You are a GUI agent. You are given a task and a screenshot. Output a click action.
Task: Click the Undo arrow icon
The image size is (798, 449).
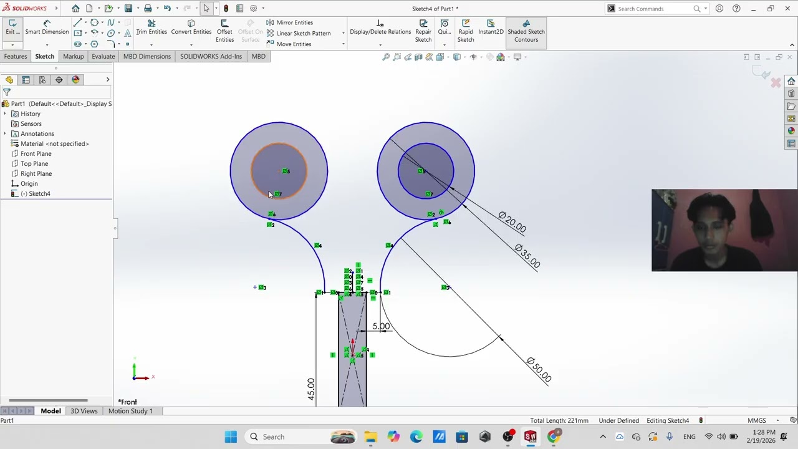pos(167,8)
